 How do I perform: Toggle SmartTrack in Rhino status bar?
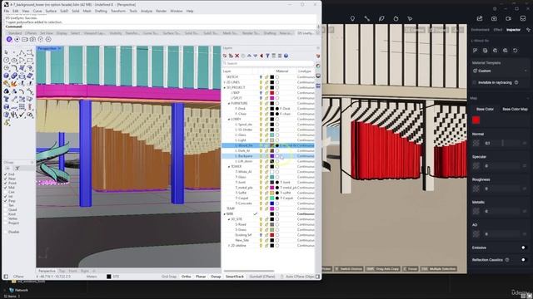pyautogui.click(x=235, y=277)
